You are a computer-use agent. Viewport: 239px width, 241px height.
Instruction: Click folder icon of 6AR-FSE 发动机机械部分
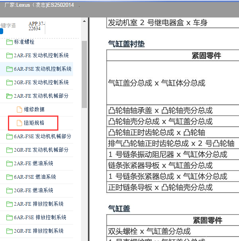[10, 137]
